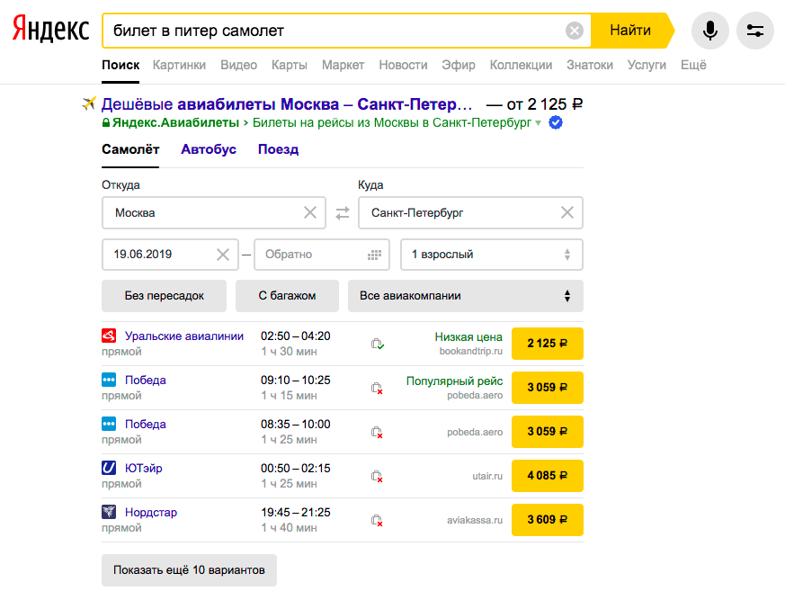Open calendar icon in Обратно field
Viewport: 785px width, 609px height.
374,255
